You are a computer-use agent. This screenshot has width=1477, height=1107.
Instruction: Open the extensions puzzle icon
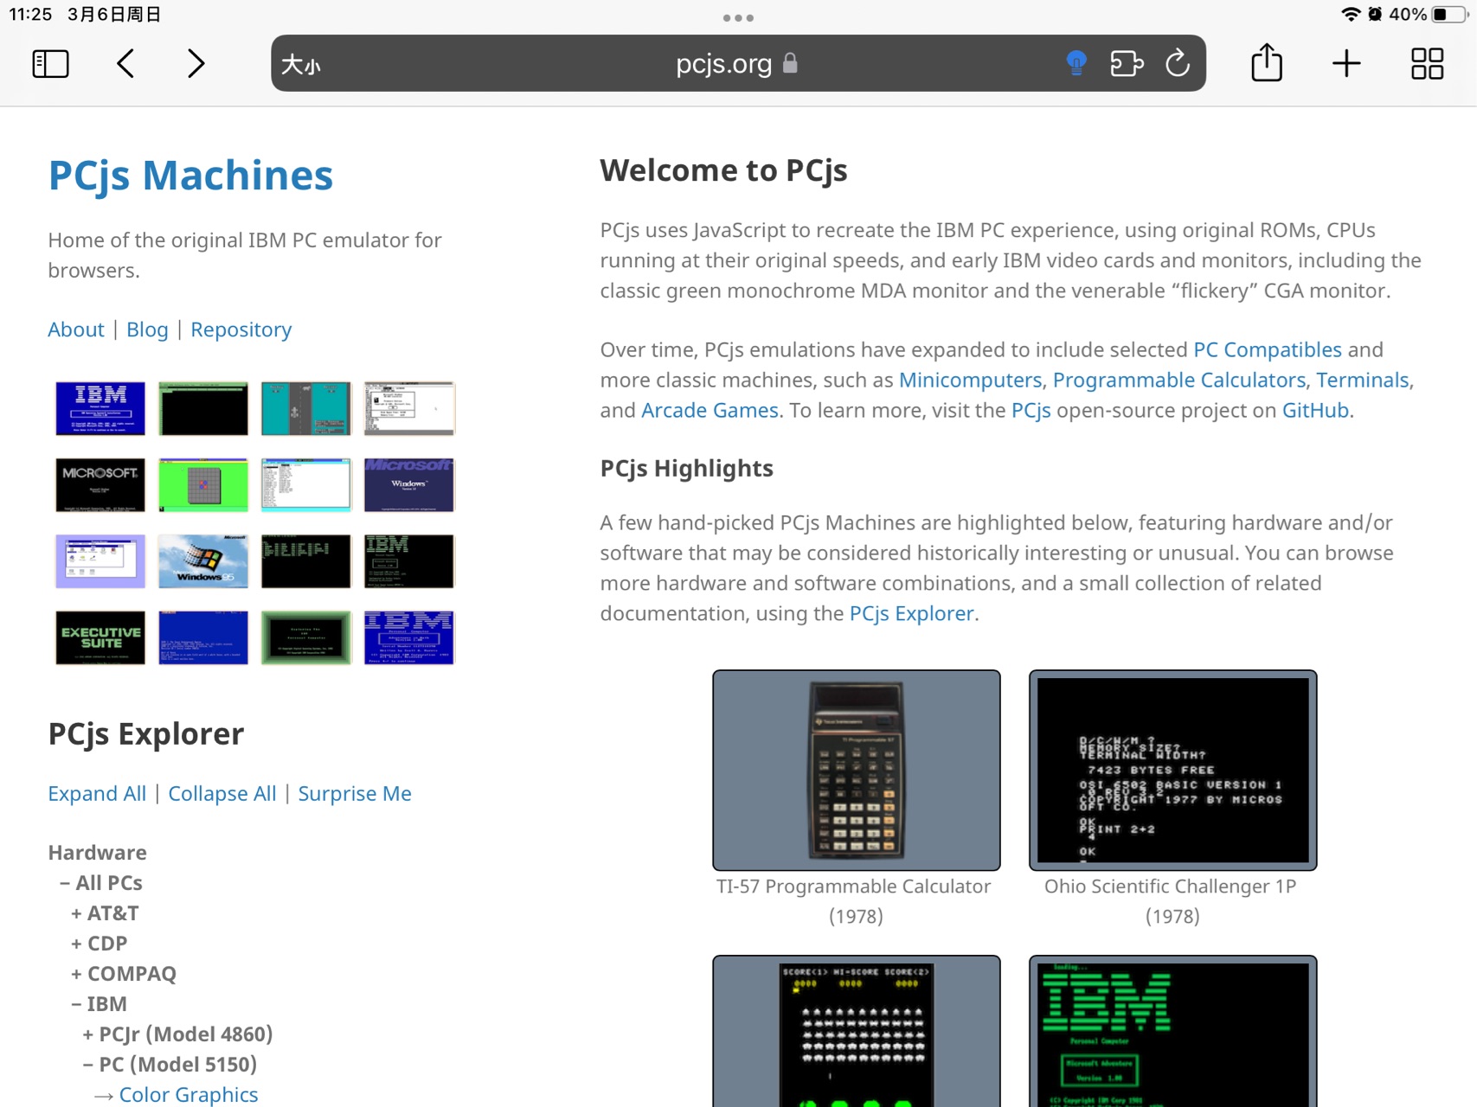1127,64
